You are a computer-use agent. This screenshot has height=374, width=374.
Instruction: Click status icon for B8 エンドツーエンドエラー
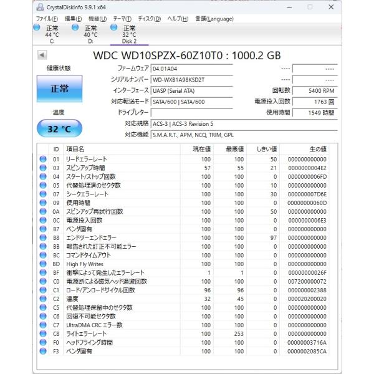[43, 237]
